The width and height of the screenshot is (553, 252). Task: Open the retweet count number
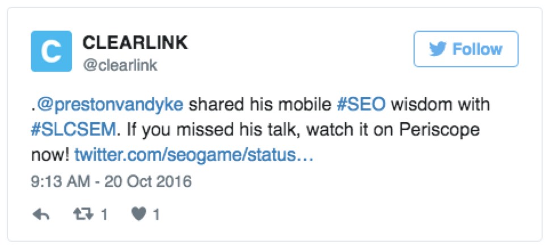pos(104,215)
